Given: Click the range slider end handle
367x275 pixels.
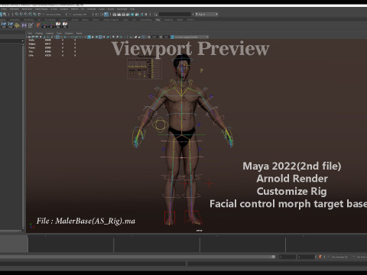Looking at the screenshot, I should point(274,257).
